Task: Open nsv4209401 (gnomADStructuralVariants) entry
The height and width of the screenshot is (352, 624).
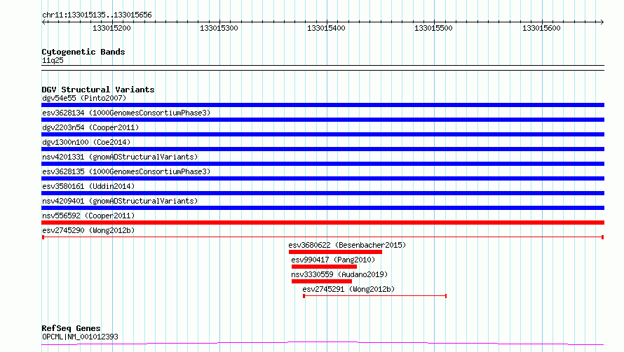Action: (120, 201)
